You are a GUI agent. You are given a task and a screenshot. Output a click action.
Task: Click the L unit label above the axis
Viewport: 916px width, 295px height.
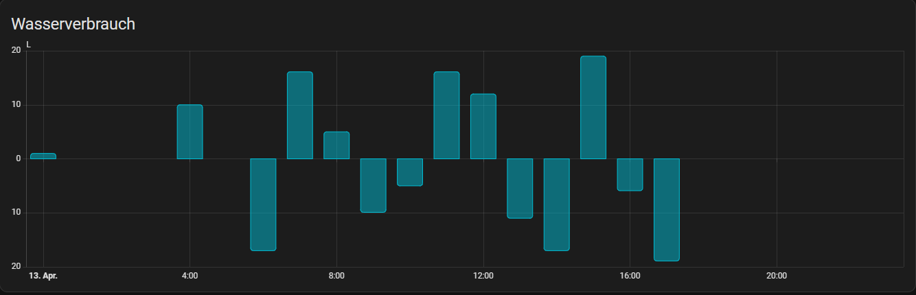[29, 45]
